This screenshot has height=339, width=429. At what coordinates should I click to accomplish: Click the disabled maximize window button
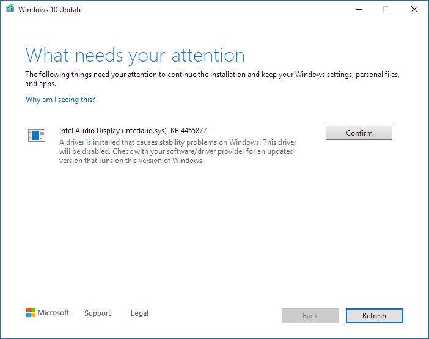386,9
